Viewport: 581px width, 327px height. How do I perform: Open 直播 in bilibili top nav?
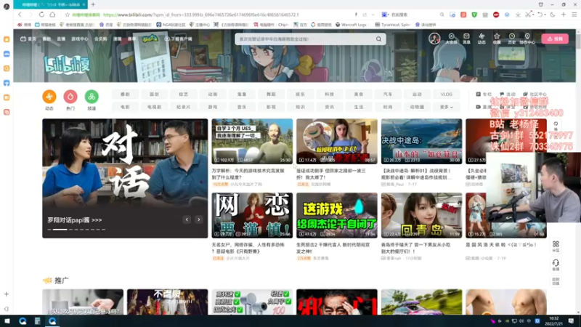[x=61, y=39]
